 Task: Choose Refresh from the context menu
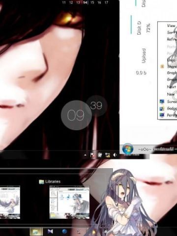(172, 39)
